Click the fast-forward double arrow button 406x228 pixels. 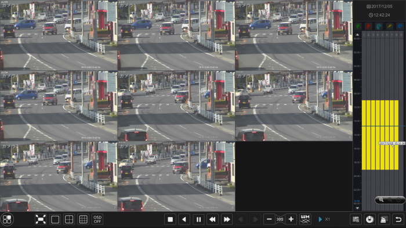tap(227, 219)
